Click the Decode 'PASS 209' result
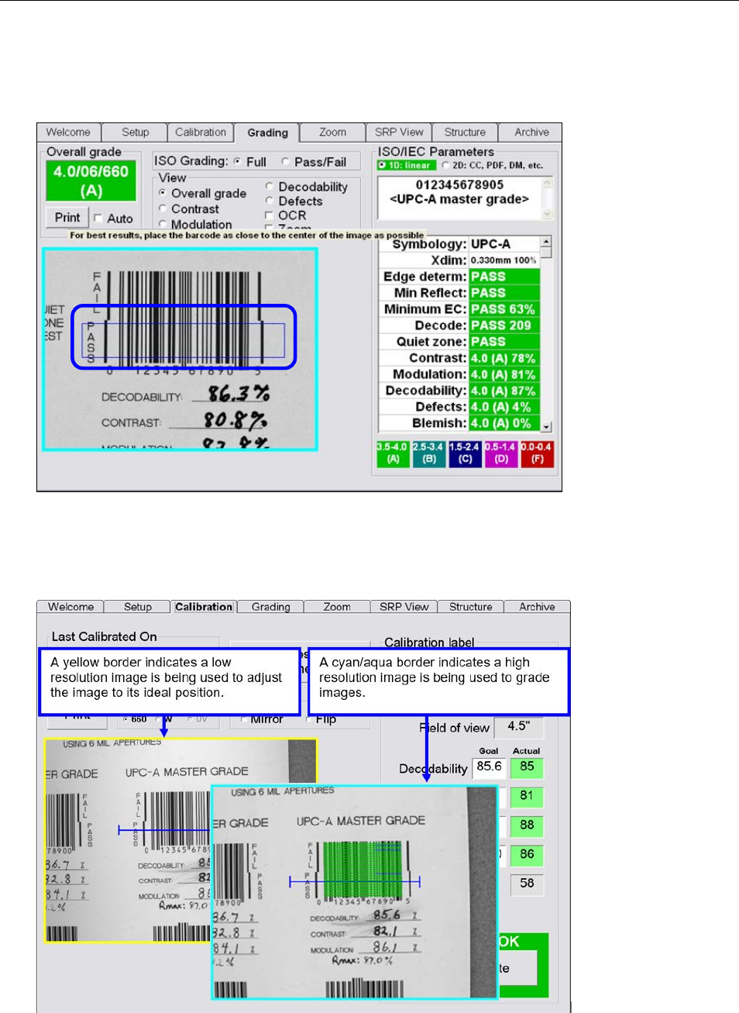Screen dimensions: 739x1013 pyautogui.click(x=504, y=326)
